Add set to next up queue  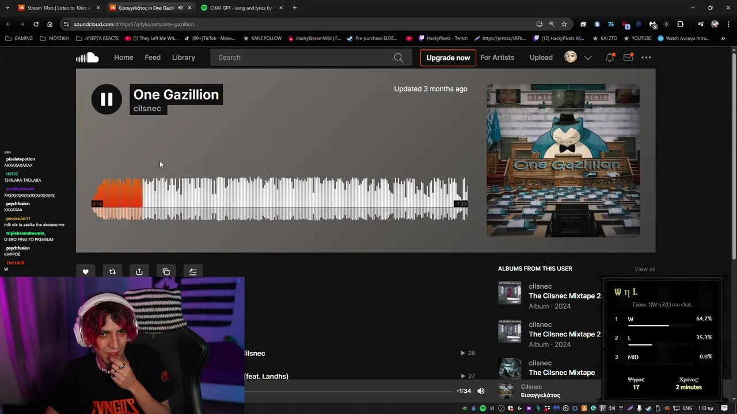(193, 272)
